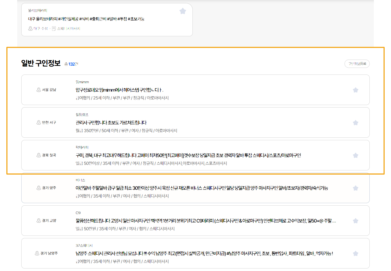The width and height of the screenshot is (391, 271).
Task: Open the '관리사 구인합니다 초보도 가르쳐드립니다' listing
Action: pos(111,123)
